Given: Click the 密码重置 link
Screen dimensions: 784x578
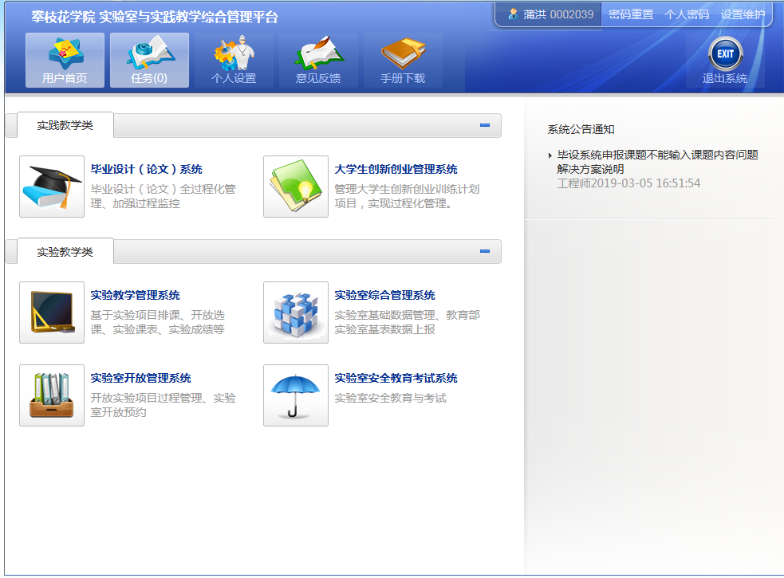Looking at the screenshot, I should [x=630, y=14].
